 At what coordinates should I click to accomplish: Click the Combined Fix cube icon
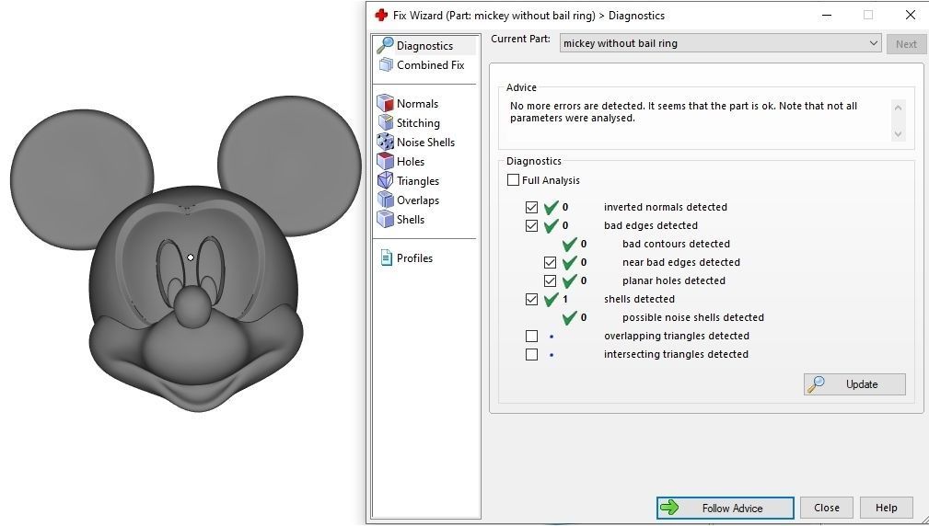pyautogui.click(x=386, y=64)
